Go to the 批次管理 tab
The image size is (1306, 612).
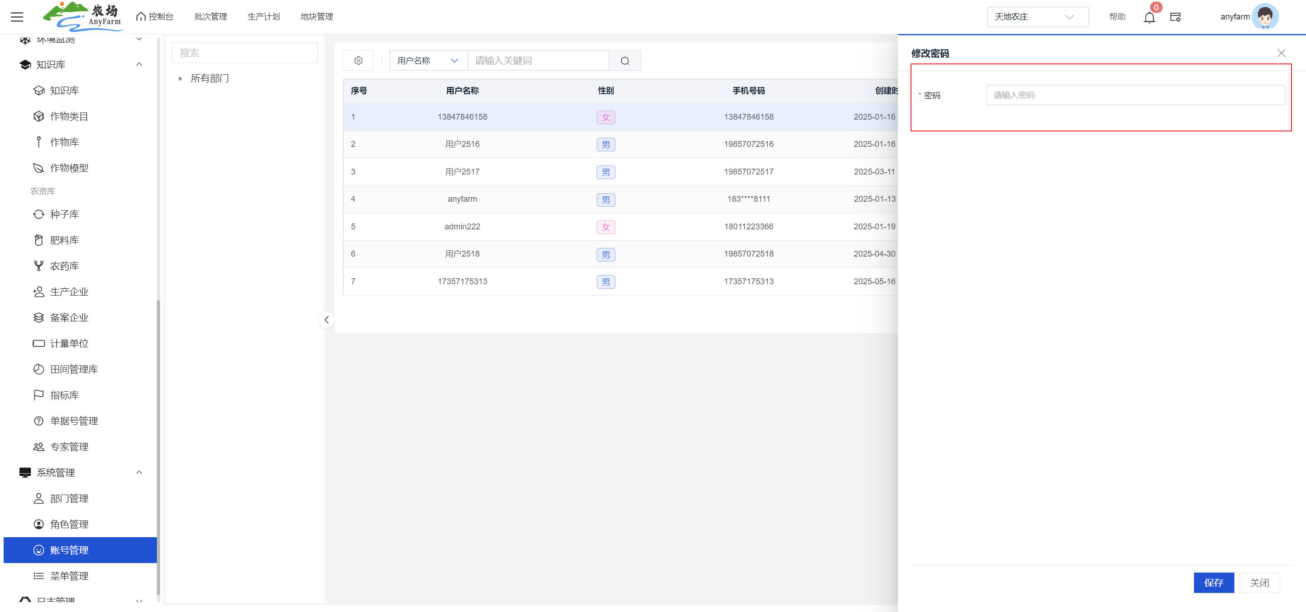pos(210,17)
